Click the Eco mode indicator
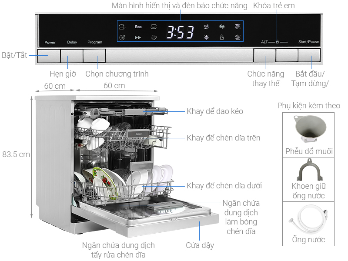The height and width of the screenshot is (261, 348). 138,27
